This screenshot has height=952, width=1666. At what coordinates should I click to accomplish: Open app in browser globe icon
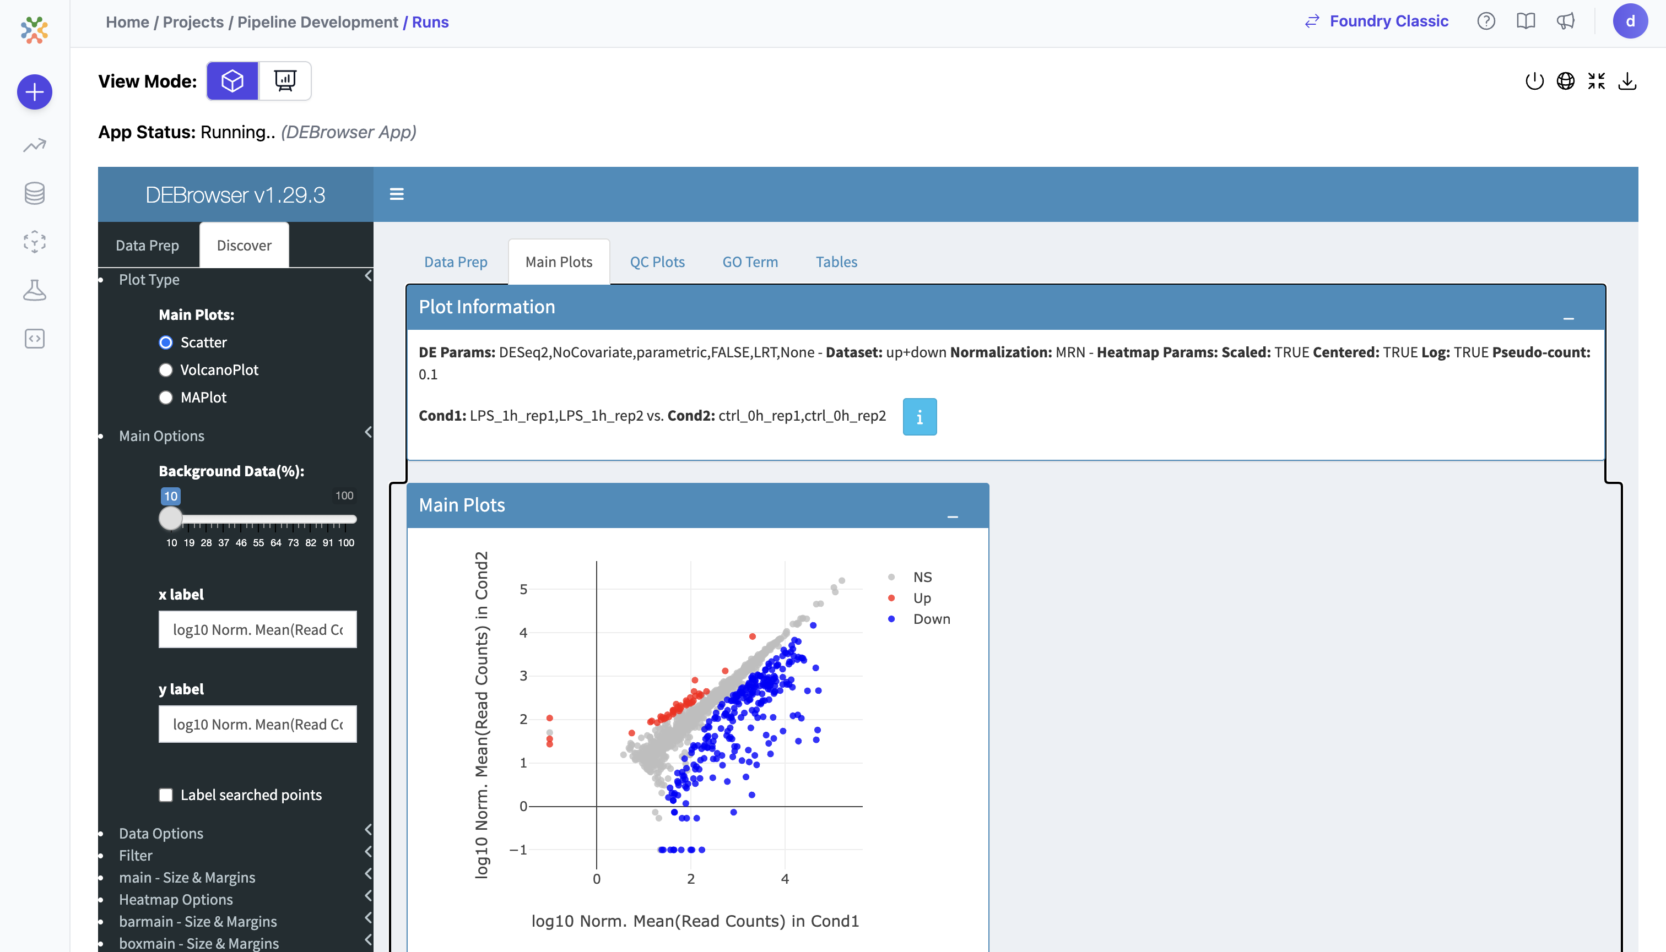click(x=1565, y=81)
